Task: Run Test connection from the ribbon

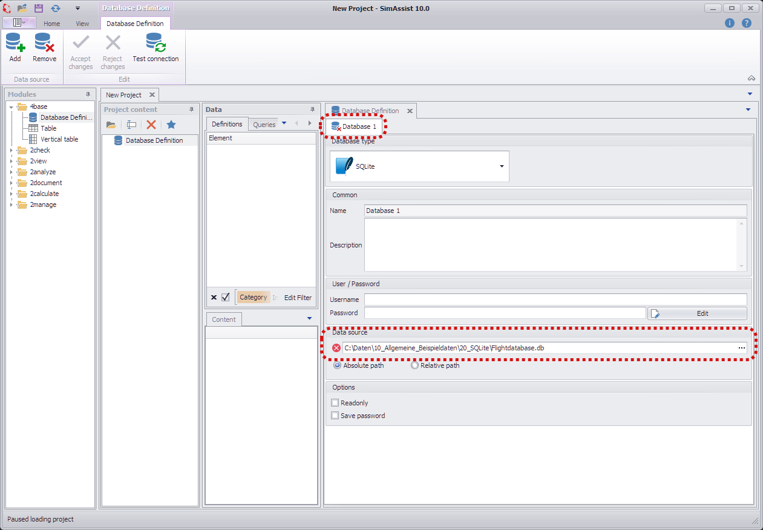Action: 156,44
